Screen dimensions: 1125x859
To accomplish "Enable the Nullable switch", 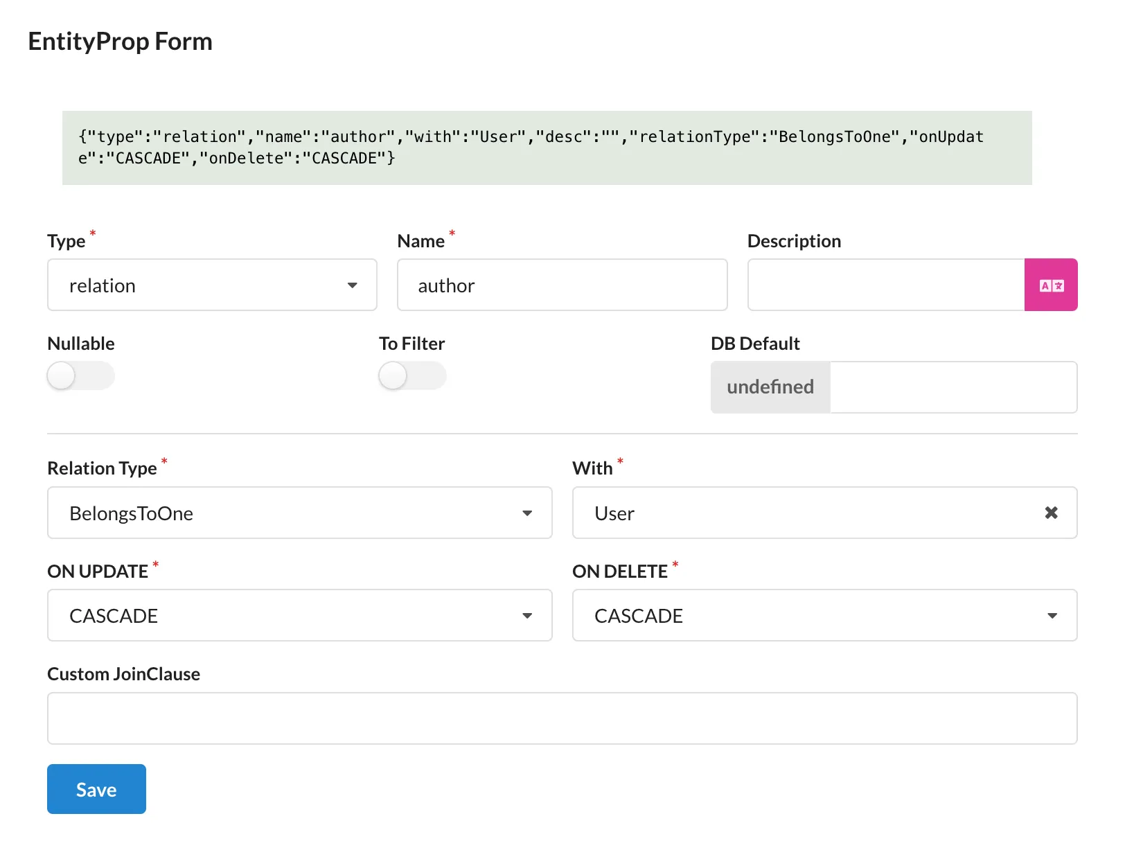I will click(x=80, y=376).
